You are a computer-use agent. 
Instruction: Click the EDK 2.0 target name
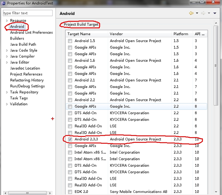tap(81, 192)
